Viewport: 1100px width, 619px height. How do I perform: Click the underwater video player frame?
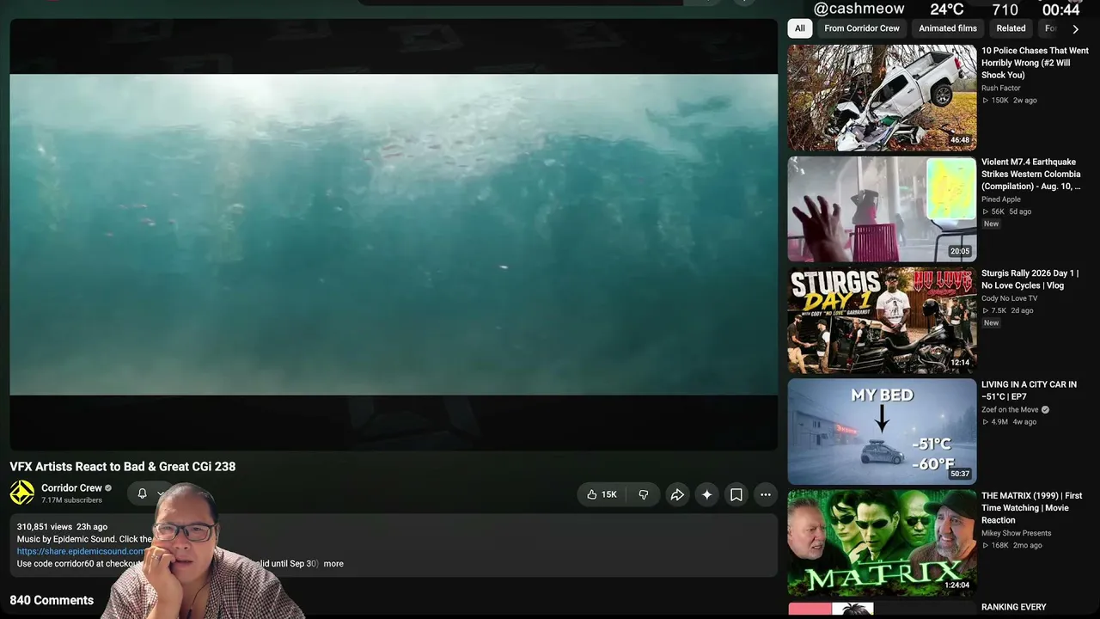(x=394, y=235)
